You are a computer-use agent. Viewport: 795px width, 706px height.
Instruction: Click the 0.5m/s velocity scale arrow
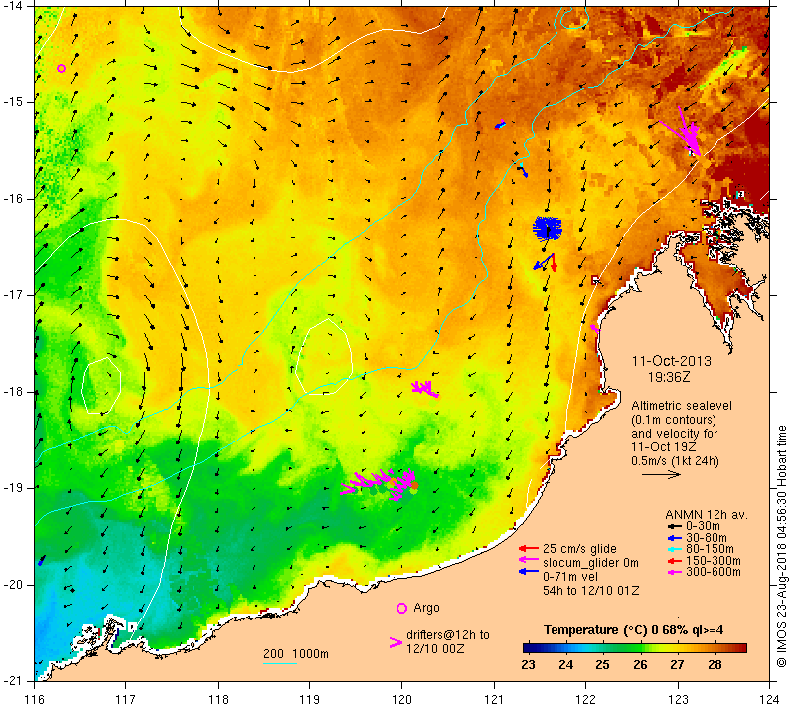pos(661,475)
